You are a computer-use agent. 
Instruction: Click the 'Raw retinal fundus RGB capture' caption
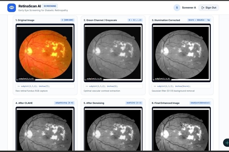pyautogui.click(x=32, y=91)
